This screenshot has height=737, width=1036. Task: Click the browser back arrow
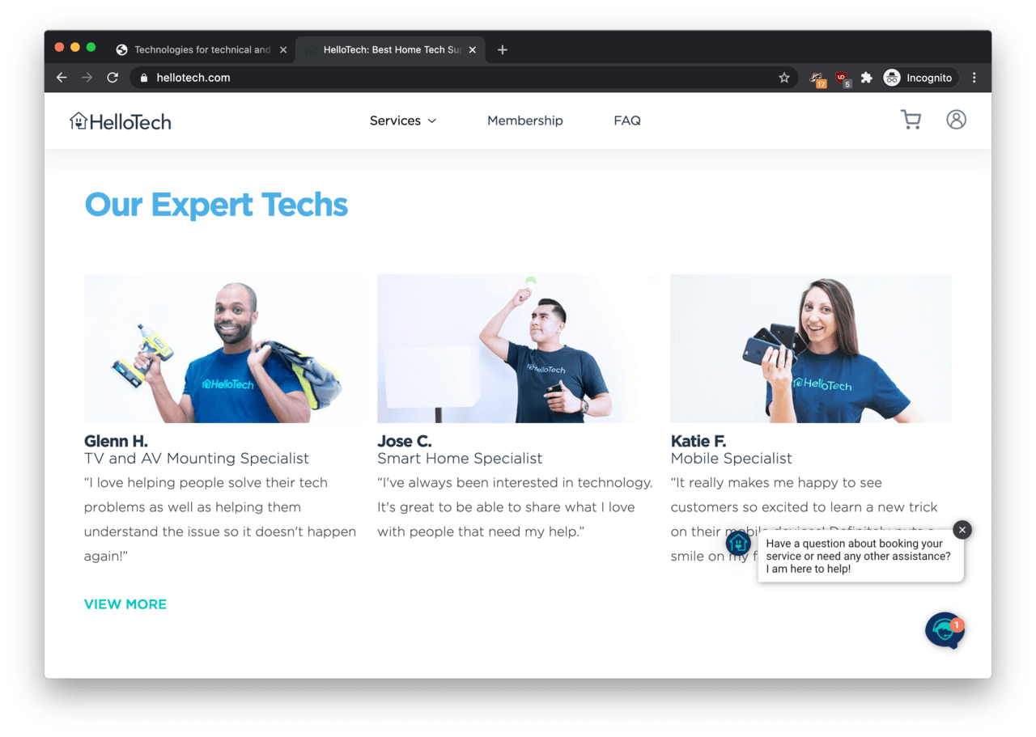tap(62, 78)
